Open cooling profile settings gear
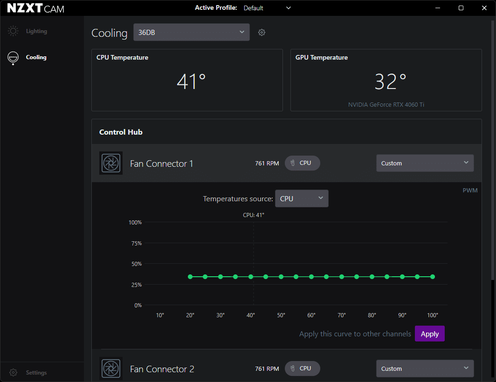The image size is (496, 382). click(262, 33)
